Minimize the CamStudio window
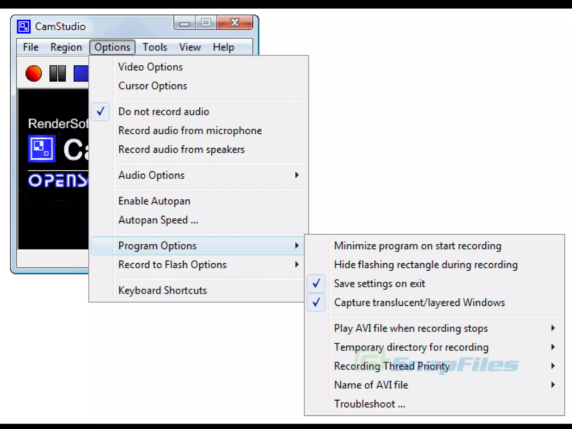 [184, 23]
